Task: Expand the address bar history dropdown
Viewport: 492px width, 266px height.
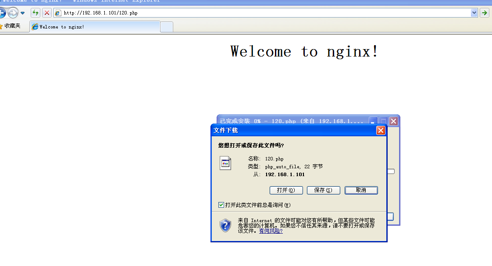Action: [474, 13]
